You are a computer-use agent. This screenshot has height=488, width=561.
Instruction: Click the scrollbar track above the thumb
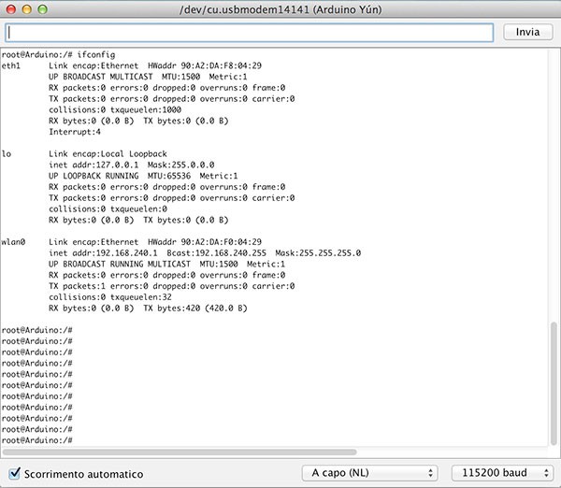[x=554, y=187]
